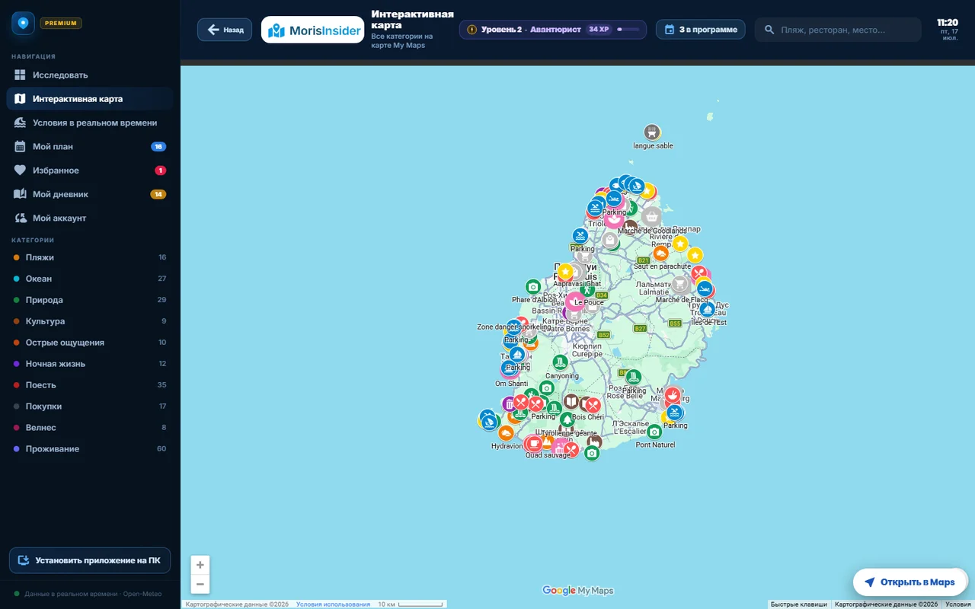The image size is (975, 609).
Task: Toggle the Велнес category filter
Action: click(90, 428)
